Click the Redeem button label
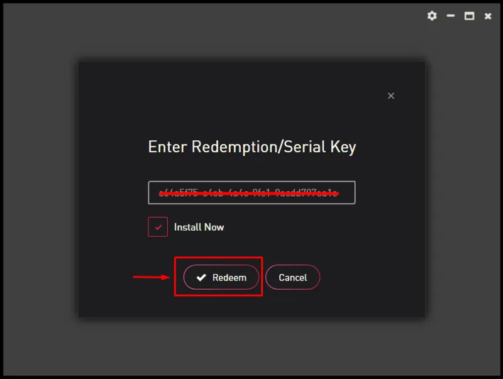 [x=229, y=277]
